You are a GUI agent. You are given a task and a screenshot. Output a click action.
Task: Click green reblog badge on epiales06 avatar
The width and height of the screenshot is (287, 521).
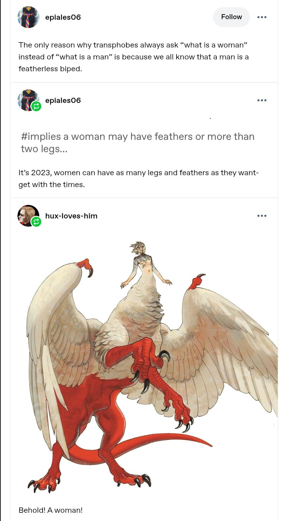click(x=36, y=107)
